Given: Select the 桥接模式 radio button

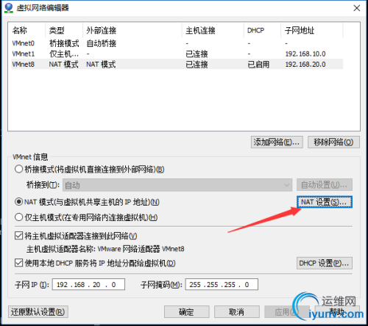Looking at the screenshot, I should (x=19, y=169).
